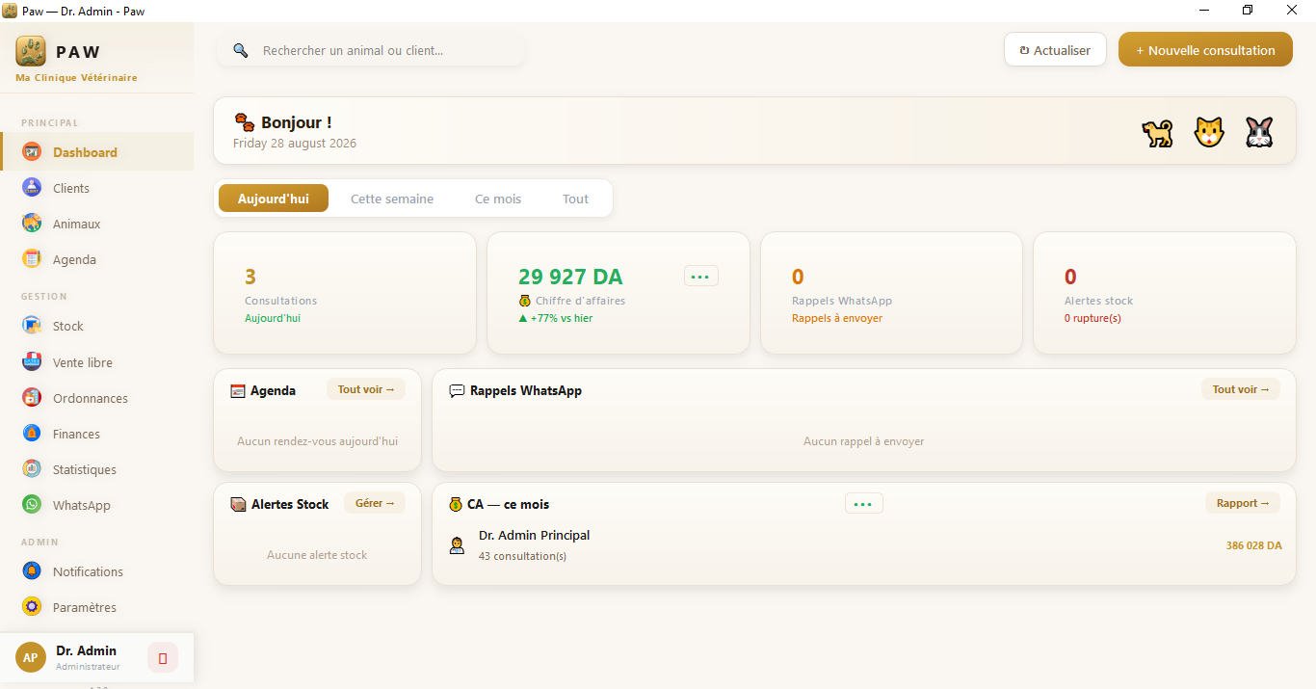
Task: Open the Finances sidebar icon
Action: 32,434
